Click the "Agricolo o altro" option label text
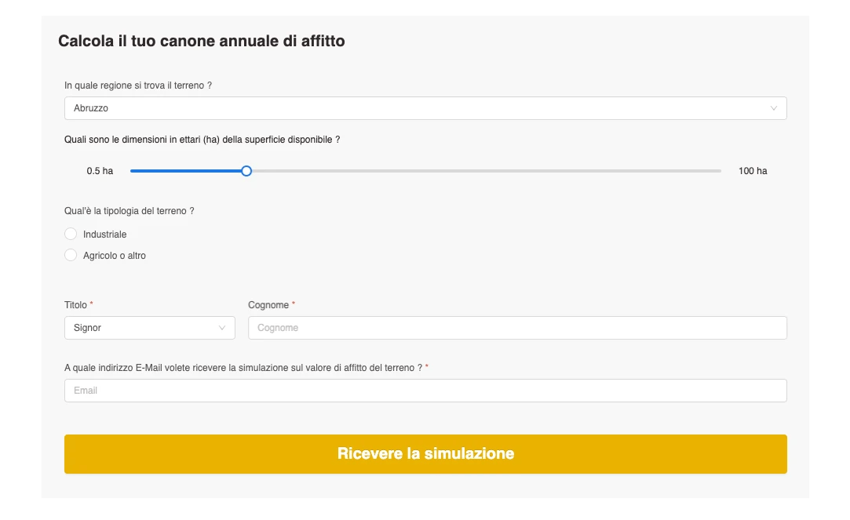The image size is (850, 520). tap(115, 256)
